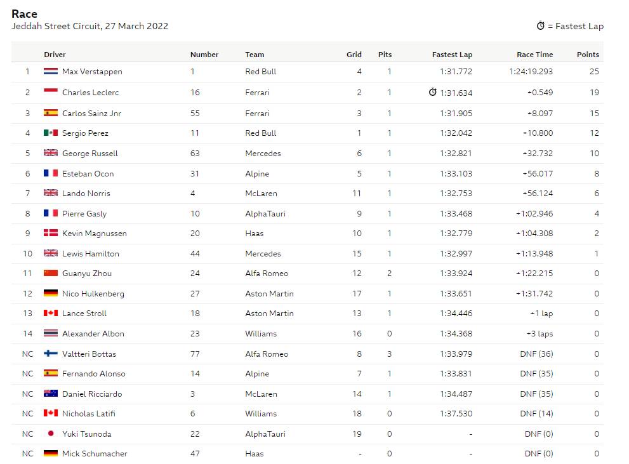Click the Race Time column header
Viewport: 629px width, 464px height.
coord(534,55)
